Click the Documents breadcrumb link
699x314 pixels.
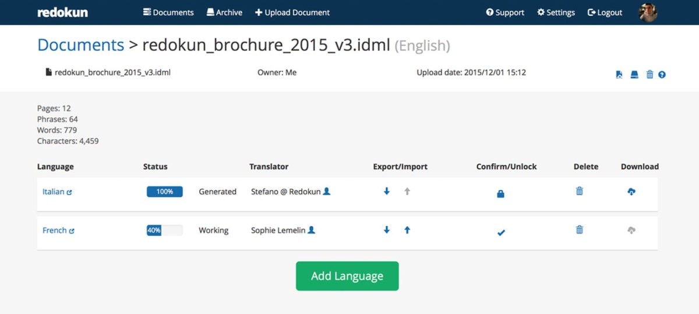pos(81,45)
